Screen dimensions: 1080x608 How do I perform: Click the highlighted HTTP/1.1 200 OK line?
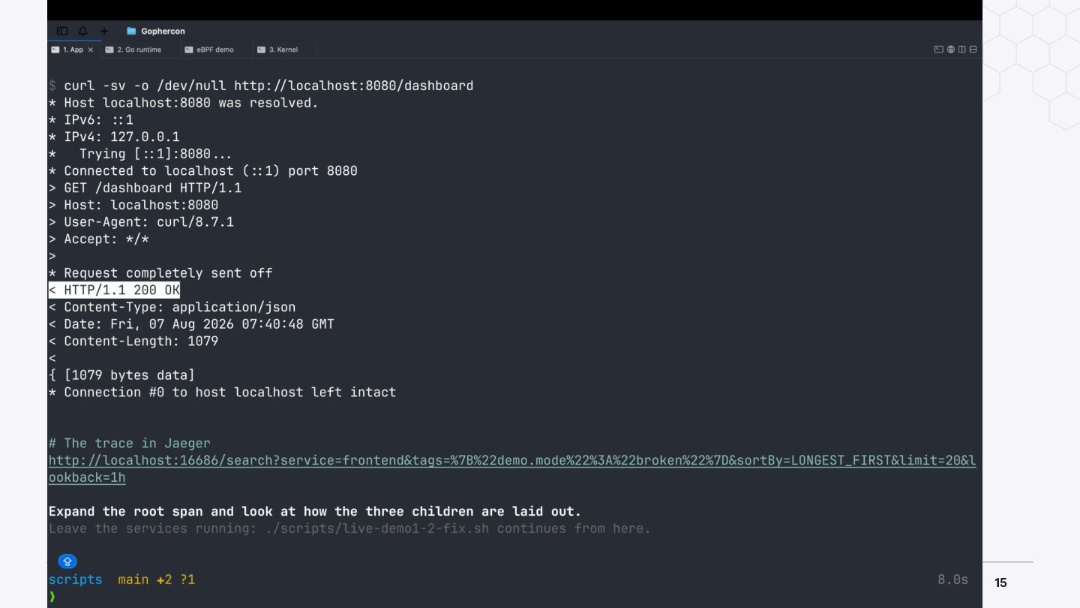pyautogui.click(x=114, y=290)
